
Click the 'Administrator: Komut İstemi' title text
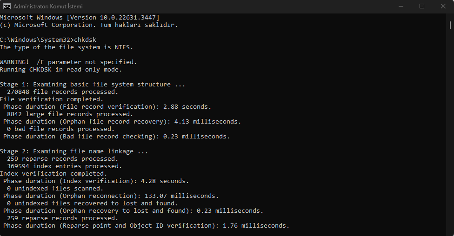48,7
